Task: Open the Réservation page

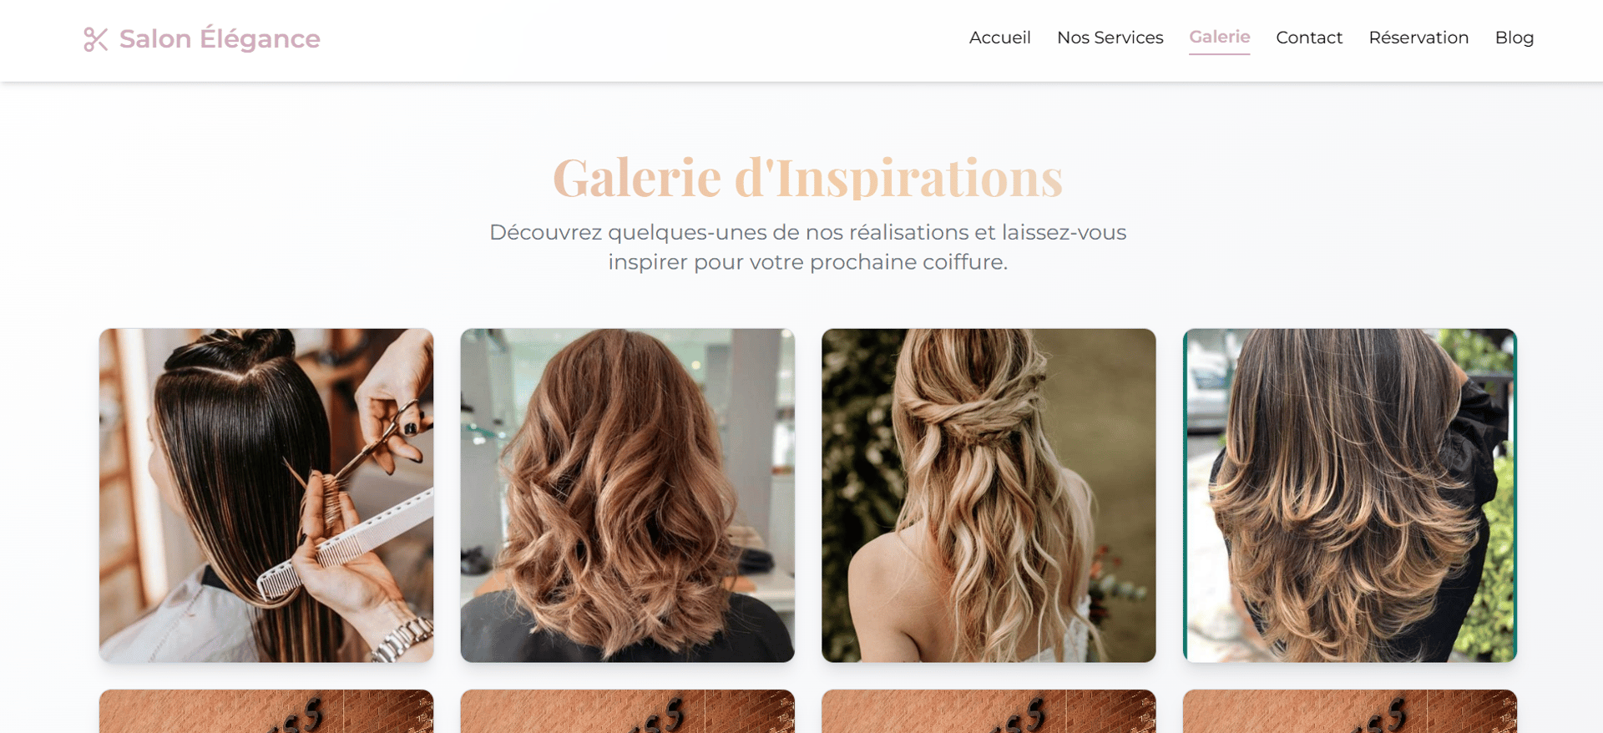Action: point(1418,38)
